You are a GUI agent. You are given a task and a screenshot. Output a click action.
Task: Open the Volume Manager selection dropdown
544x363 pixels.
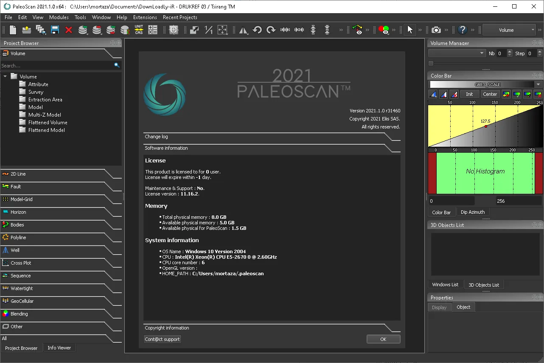click(x=457, y=53)
